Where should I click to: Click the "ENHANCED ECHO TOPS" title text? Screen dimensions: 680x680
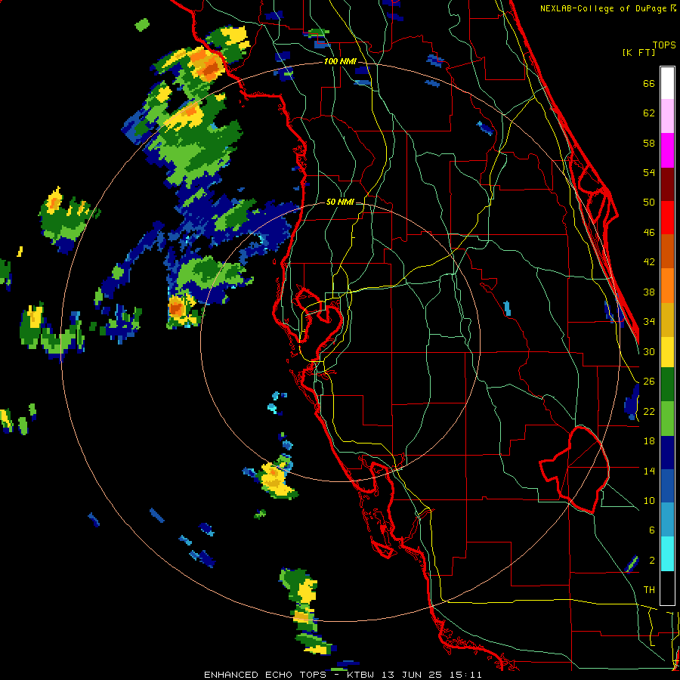[x=265, y=675]
